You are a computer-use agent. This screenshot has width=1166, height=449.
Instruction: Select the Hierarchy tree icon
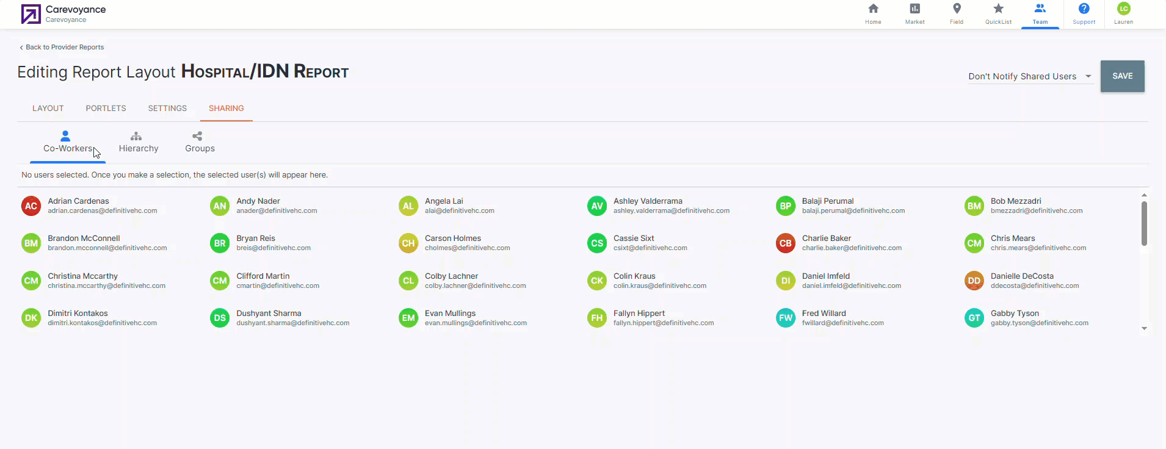coord(136,136)
